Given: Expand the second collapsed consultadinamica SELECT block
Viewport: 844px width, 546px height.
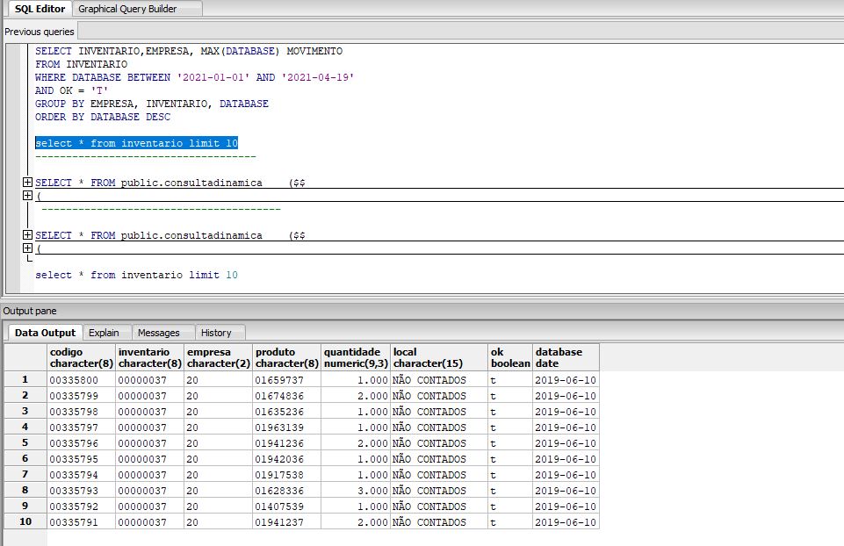Looking at the screenshot, I should click(28, 235).
